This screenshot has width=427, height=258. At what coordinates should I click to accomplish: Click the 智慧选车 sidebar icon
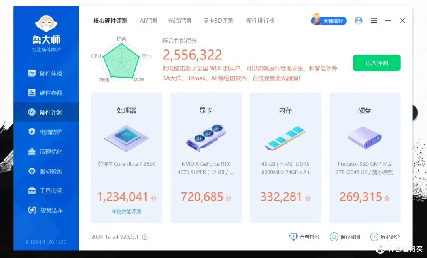click(x=32, y=210)
